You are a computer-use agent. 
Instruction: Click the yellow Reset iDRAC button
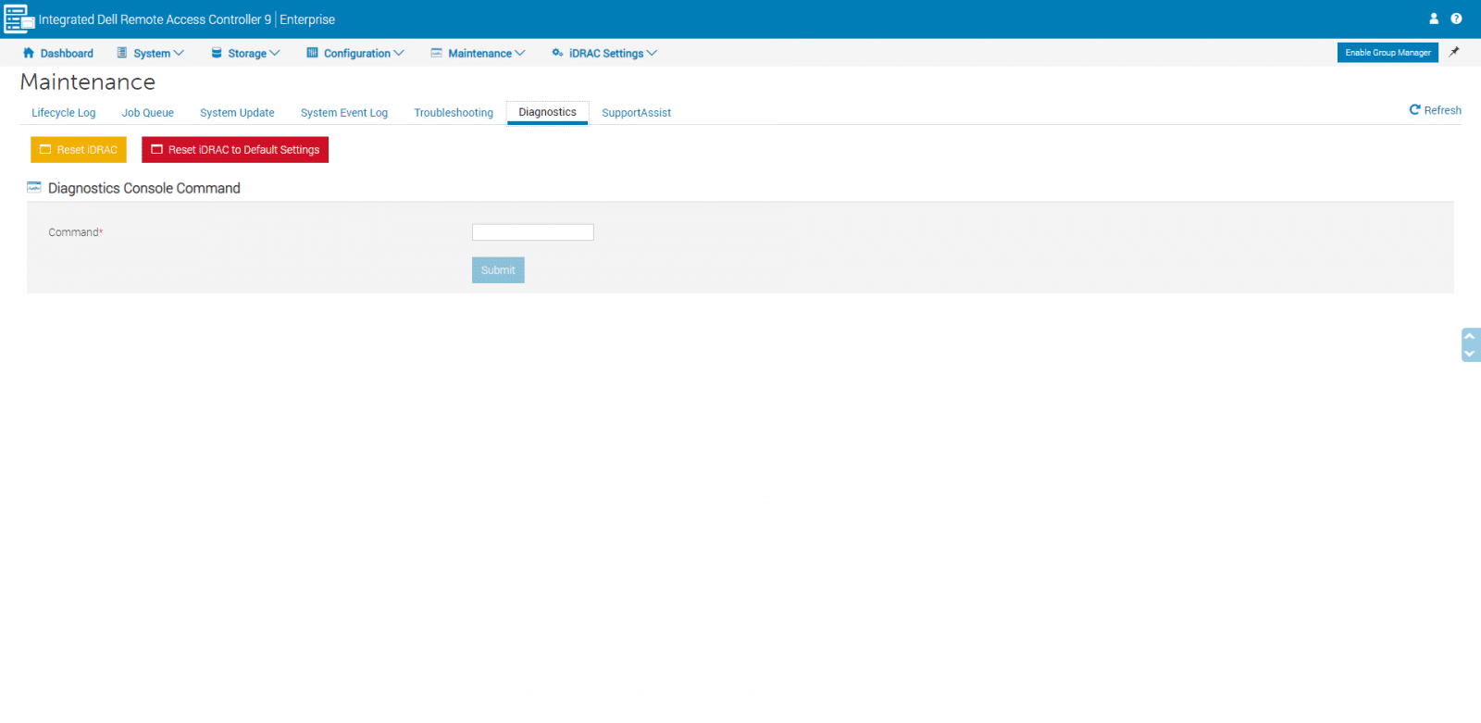pyautogui.click(x=79, y=149)
